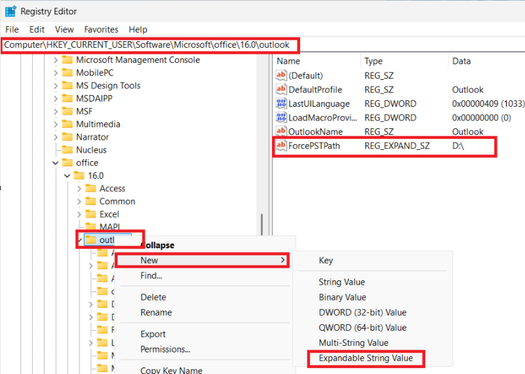Click the Nucleus folder icon
This screenshot has height=374, width=525.
pos(68,149)
